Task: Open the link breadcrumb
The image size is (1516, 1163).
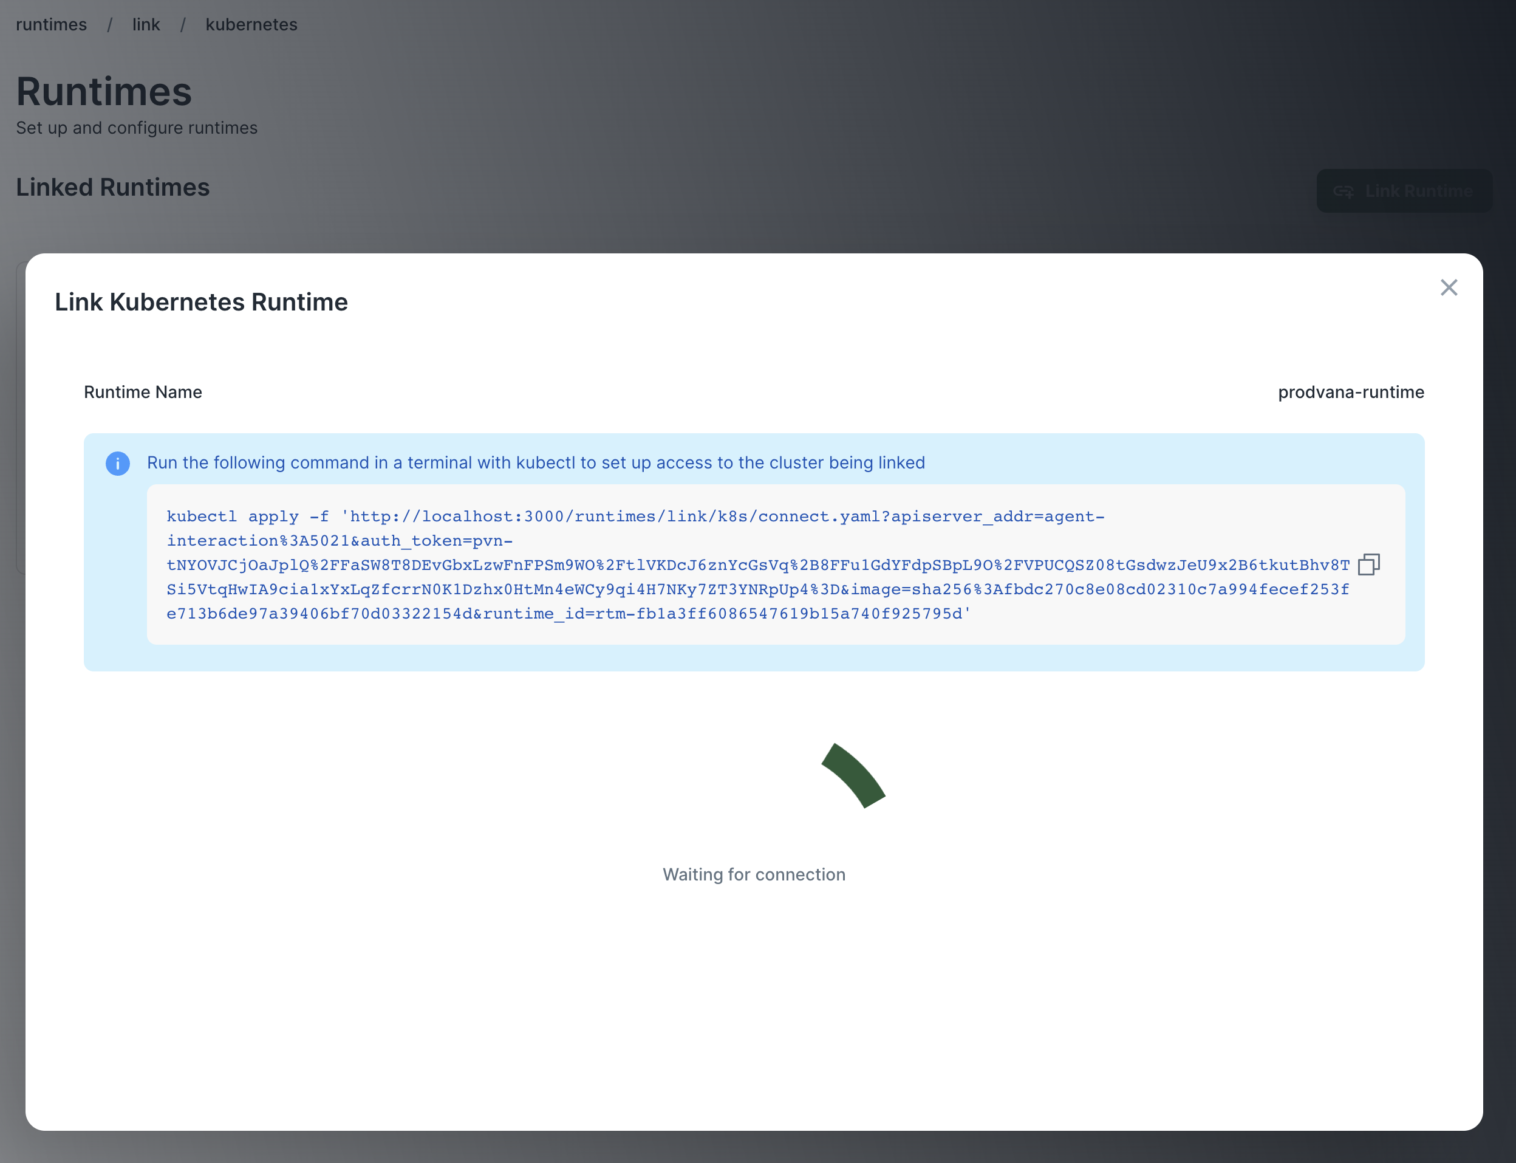Action: pyautogui.click(x=146, y=24)
